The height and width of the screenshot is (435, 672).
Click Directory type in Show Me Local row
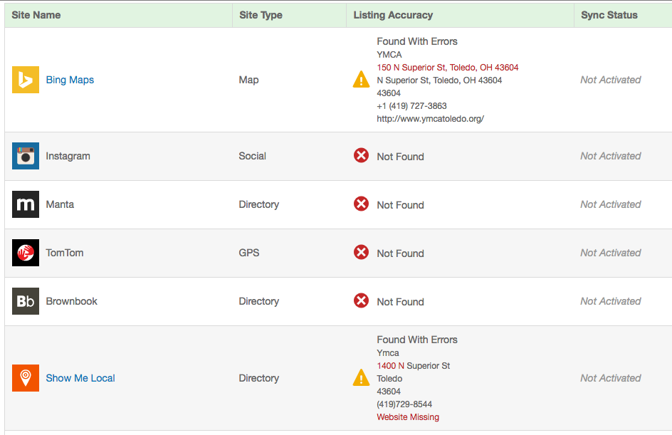click(x=259, y=378)
